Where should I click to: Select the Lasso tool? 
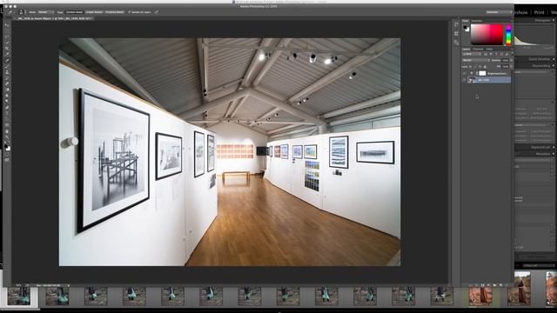pyautogui.click(x=7, y=37)
